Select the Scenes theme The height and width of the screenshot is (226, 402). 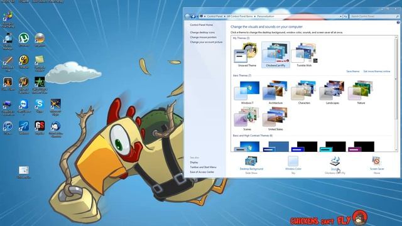247,119
